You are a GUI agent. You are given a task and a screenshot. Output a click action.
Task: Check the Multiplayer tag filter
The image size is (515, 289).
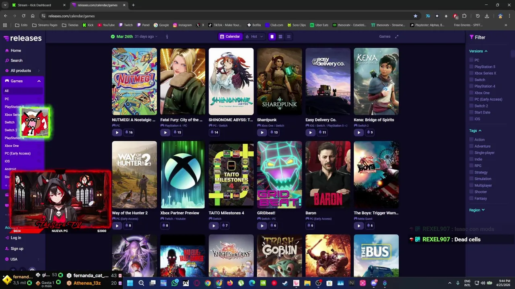[x=471, y=185]
